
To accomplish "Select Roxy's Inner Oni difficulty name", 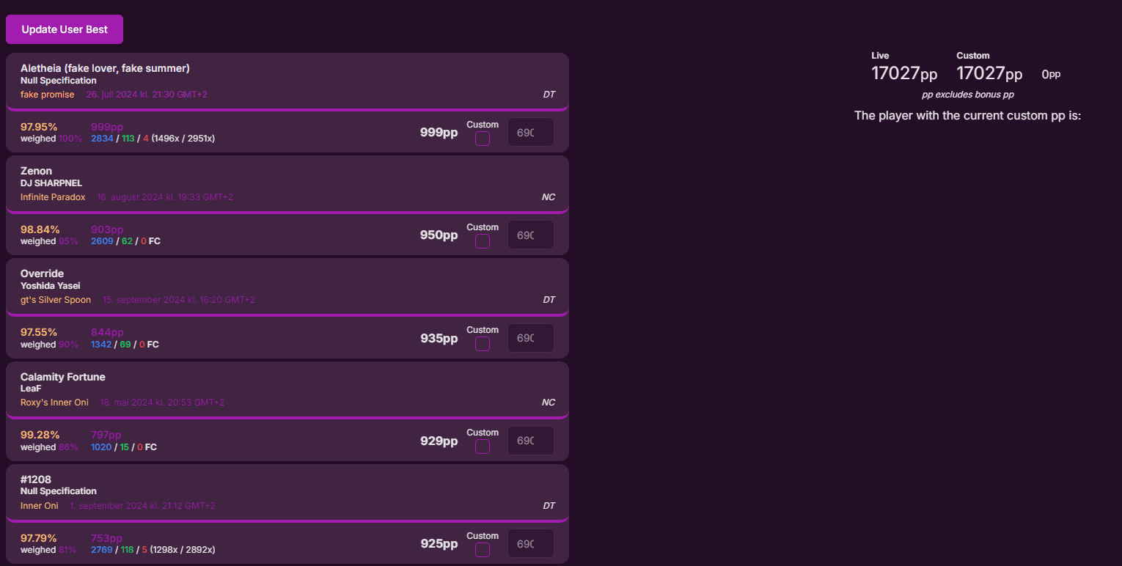I will click(54, 403).
